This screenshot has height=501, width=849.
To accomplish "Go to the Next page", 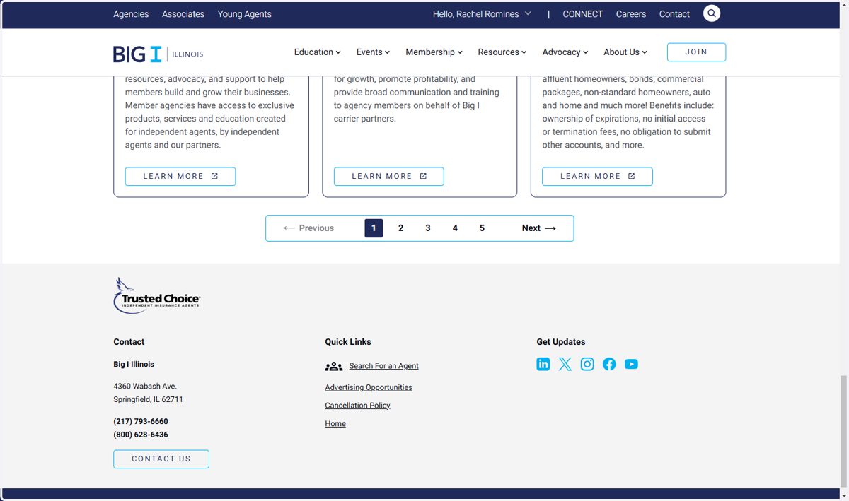I will pos(539,228).
